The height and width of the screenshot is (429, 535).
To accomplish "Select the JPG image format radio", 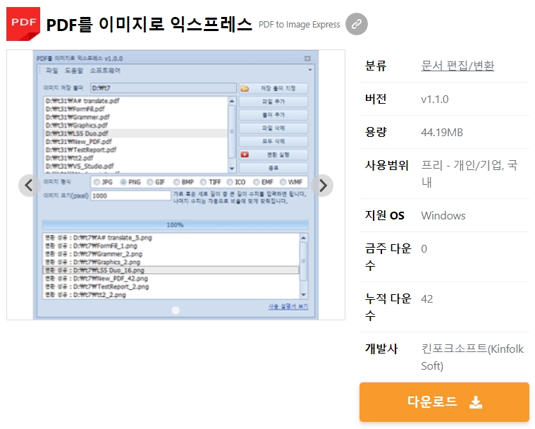I will pyautogui.click(x=97, y=182).
